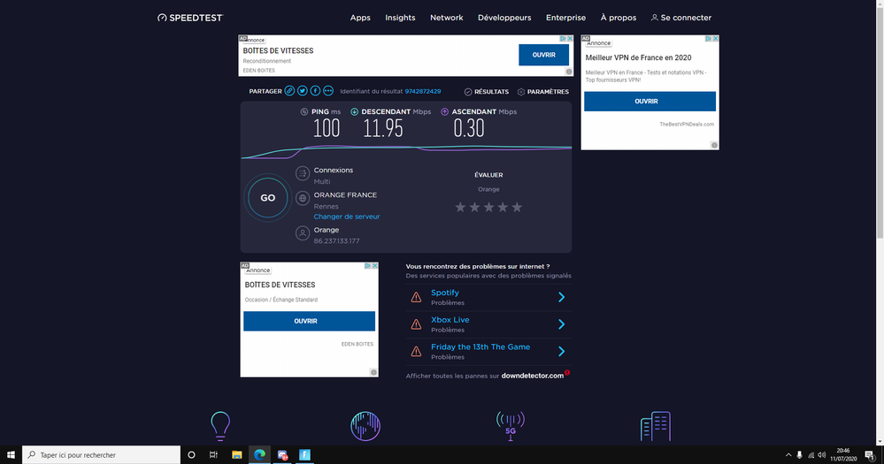Open the Développeurs menu

click(504, 18)
